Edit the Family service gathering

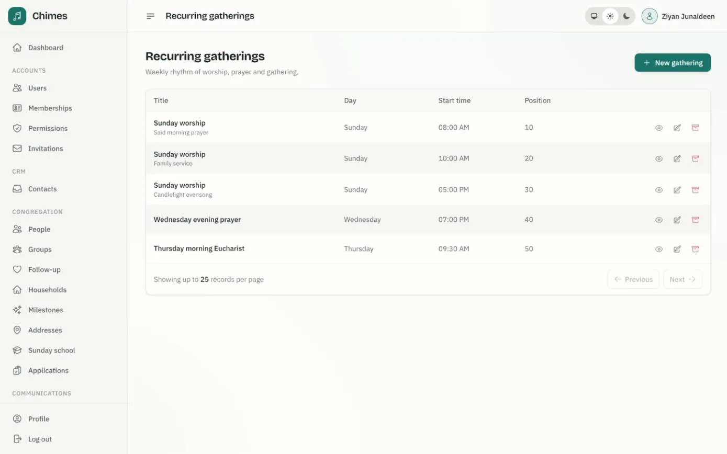click(x=677, y=158)
